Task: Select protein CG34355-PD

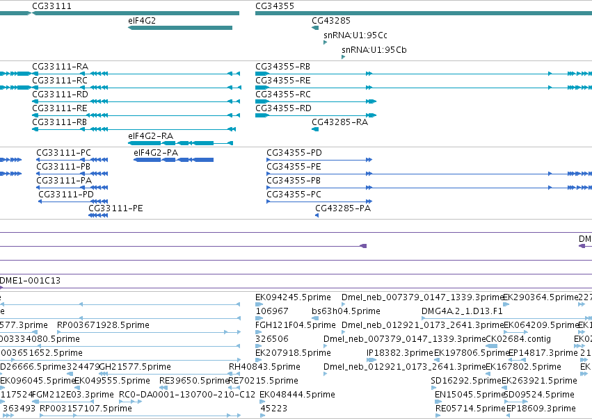Action: pos(319,160)
